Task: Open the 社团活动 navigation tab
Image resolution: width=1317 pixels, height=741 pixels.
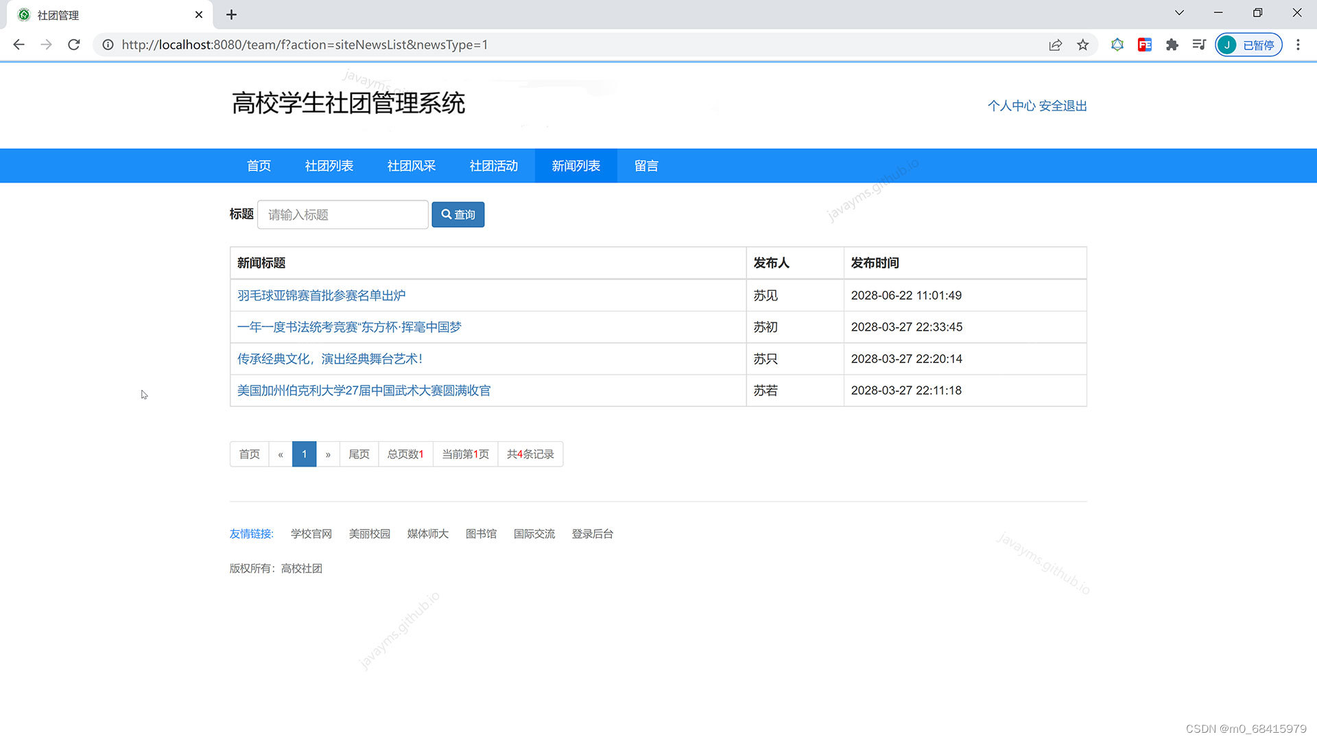Action: tap(493, 166)
